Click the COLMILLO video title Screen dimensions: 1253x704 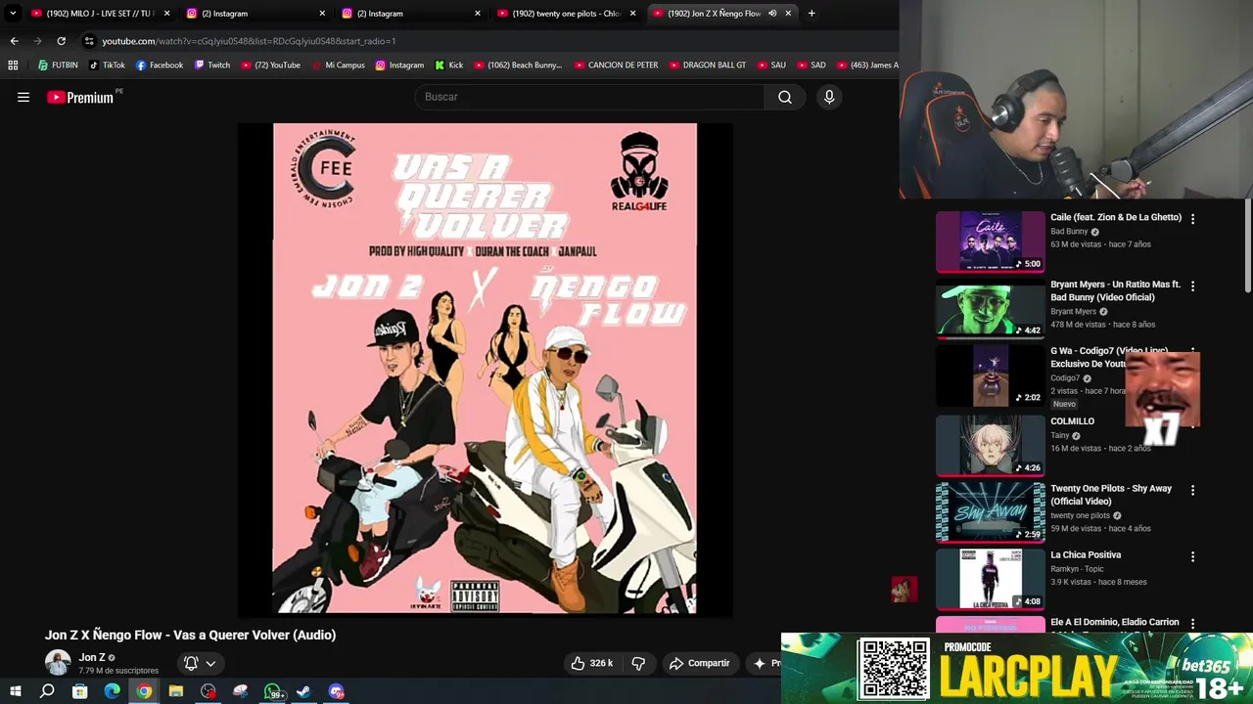pos(1072,421)
